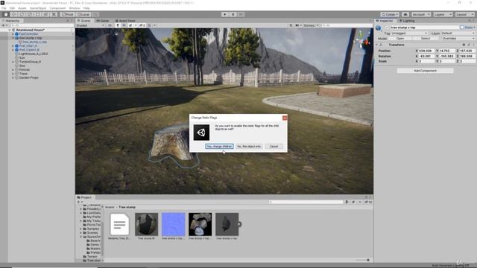Click Unity logo in dialog
Screen dimensions: 477x268
(x=201, y=133)
